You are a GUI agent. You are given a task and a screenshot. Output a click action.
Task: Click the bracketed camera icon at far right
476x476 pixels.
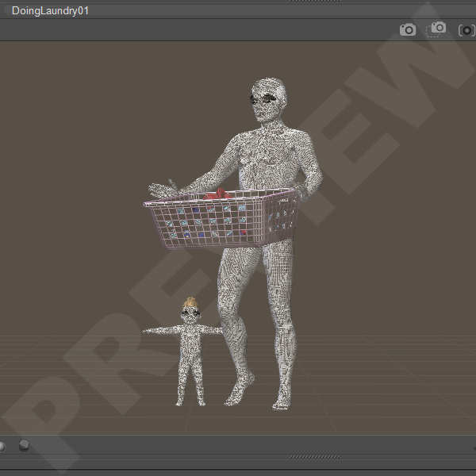(466, 30)
